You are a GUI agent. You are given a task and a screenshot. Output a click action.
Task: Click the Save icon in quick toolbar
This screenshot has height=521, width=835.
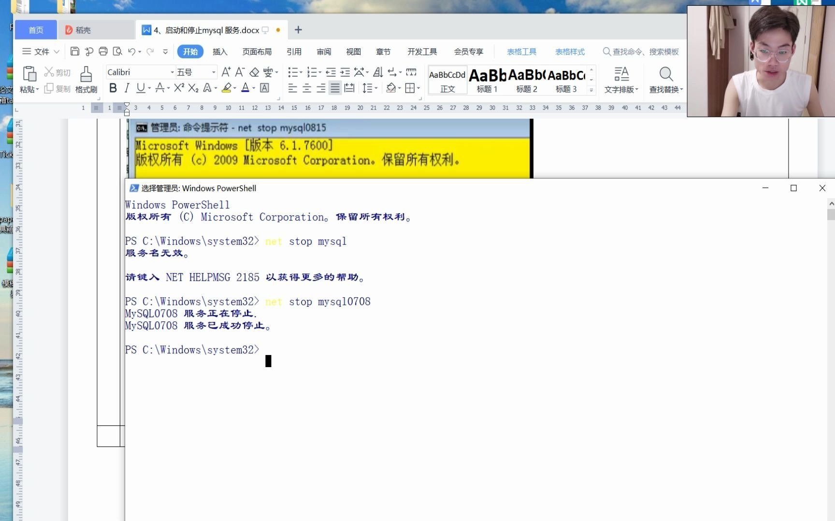point(74,51)
